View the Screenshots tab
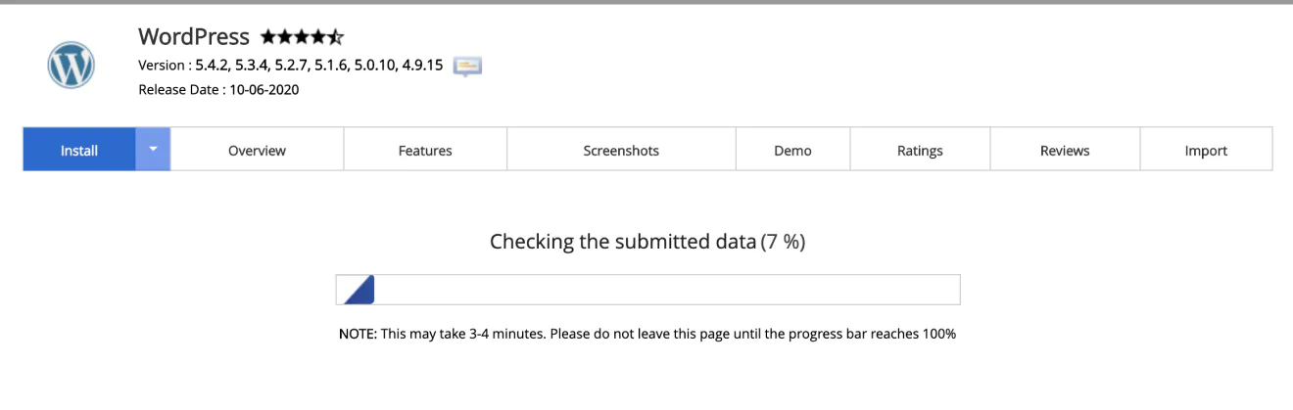This screenshot has height=410, width=1293. (621, 150)
